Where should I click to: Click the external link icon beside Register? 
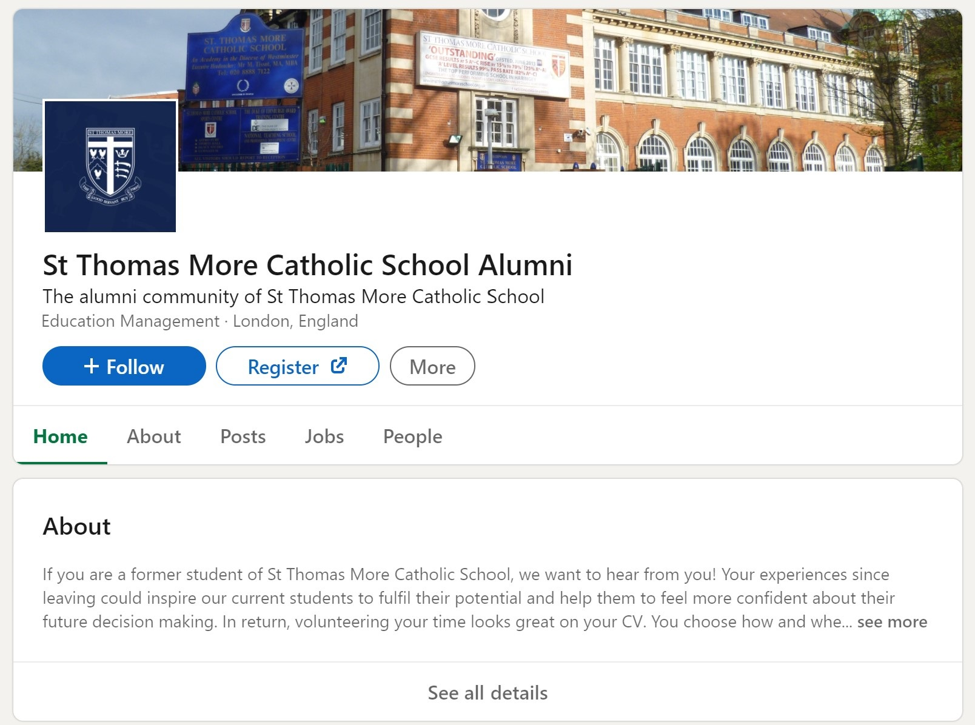(338, 366)
